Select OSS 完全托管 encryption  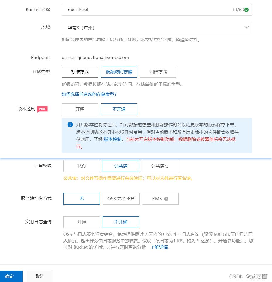click(121, 199)
